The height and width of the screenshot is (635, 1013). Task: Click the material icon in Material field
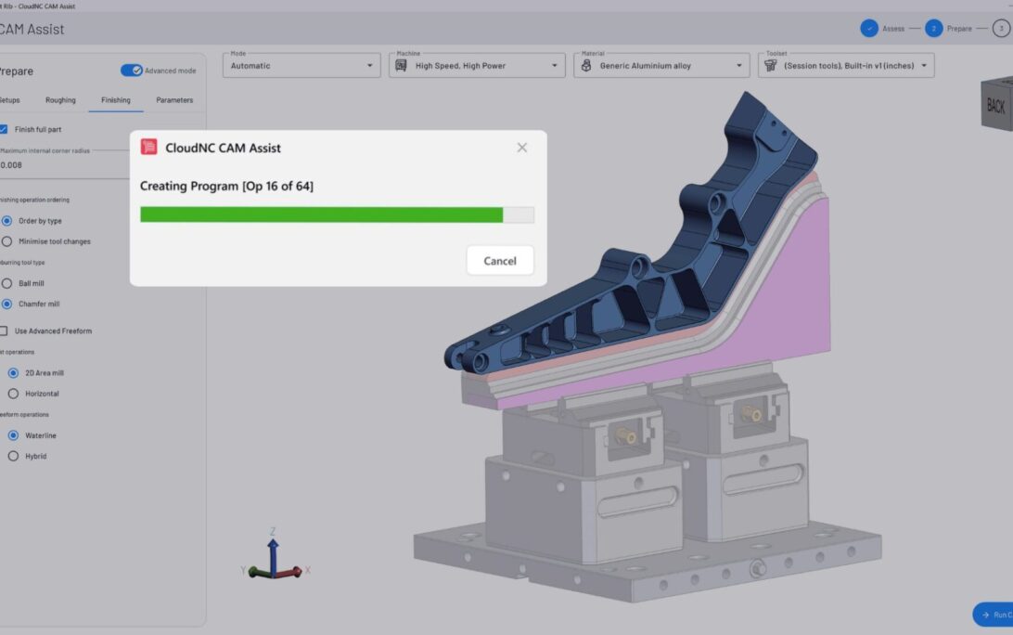pos(586,65)
